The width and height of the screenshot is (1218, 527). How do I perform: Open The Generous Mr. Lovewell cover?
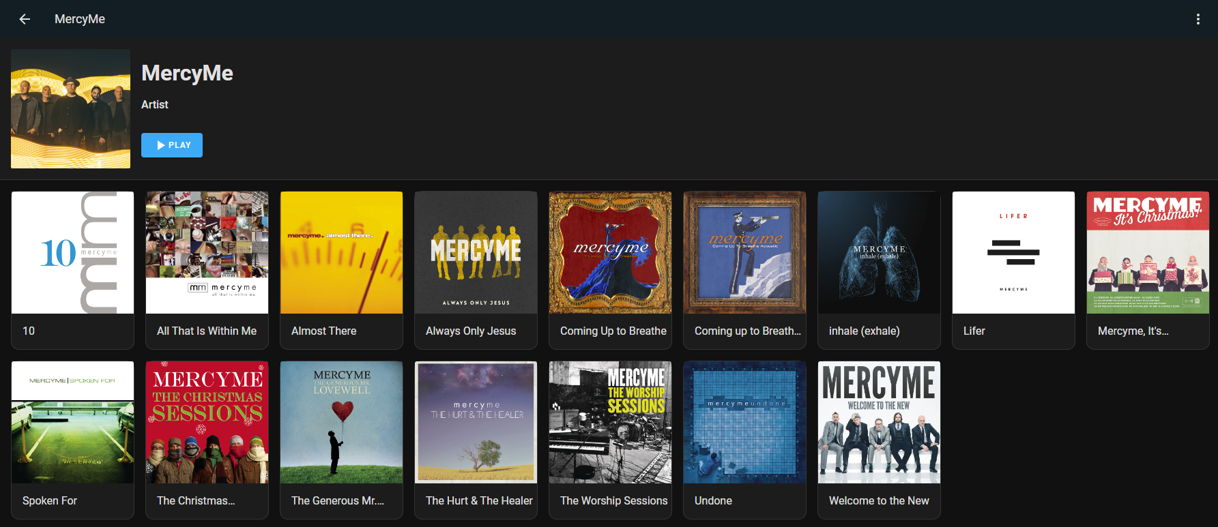click(342, 422)
